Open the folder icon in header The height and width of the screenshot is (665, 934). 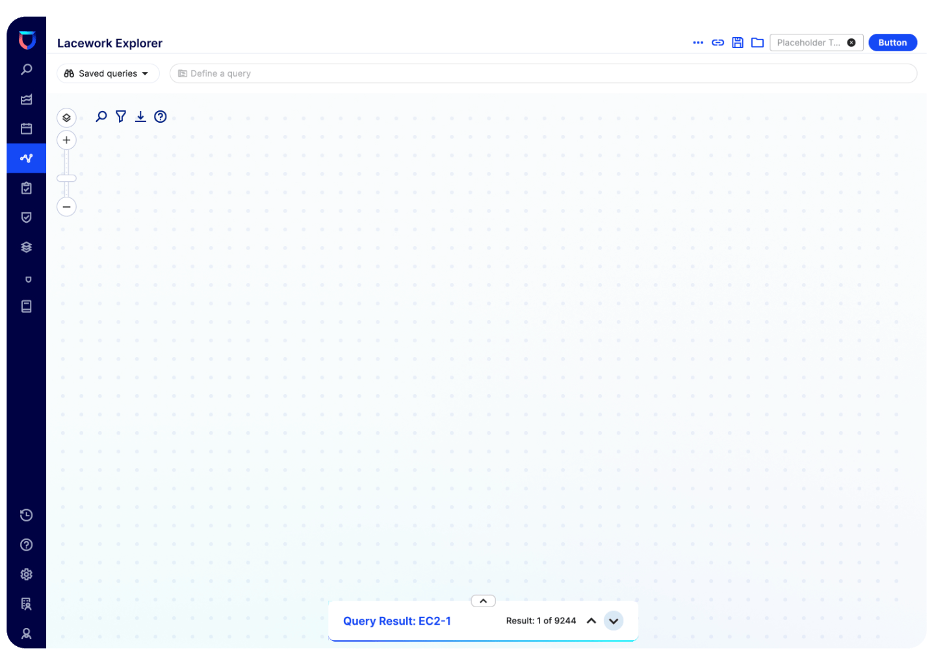757,43
